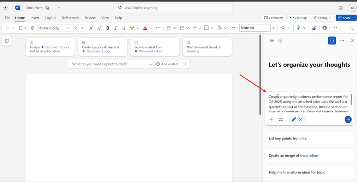Toggle Bold formatting
The height and width of the screenshot is (182, 357).
(x=108, y=28)
